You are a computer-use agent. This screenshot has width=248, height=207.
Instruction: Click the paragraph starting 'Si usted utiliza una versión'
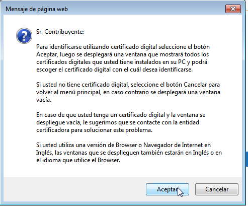pyautogui.click(x=129, y=153)
